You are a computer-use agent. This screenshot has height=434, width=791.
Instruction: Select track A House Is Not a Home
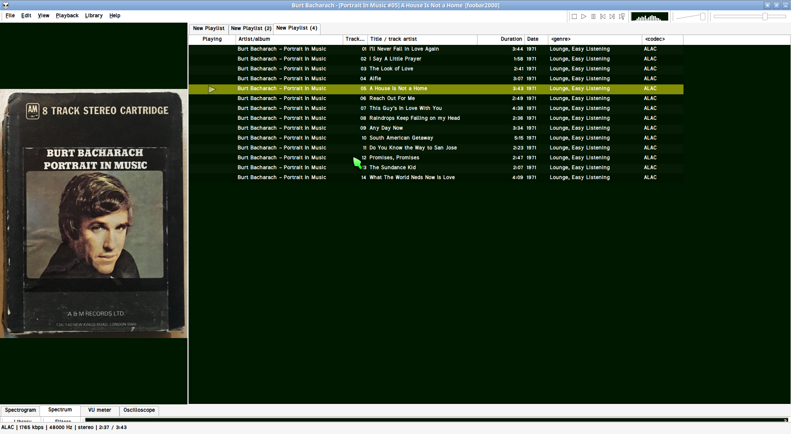coord(436,89)
